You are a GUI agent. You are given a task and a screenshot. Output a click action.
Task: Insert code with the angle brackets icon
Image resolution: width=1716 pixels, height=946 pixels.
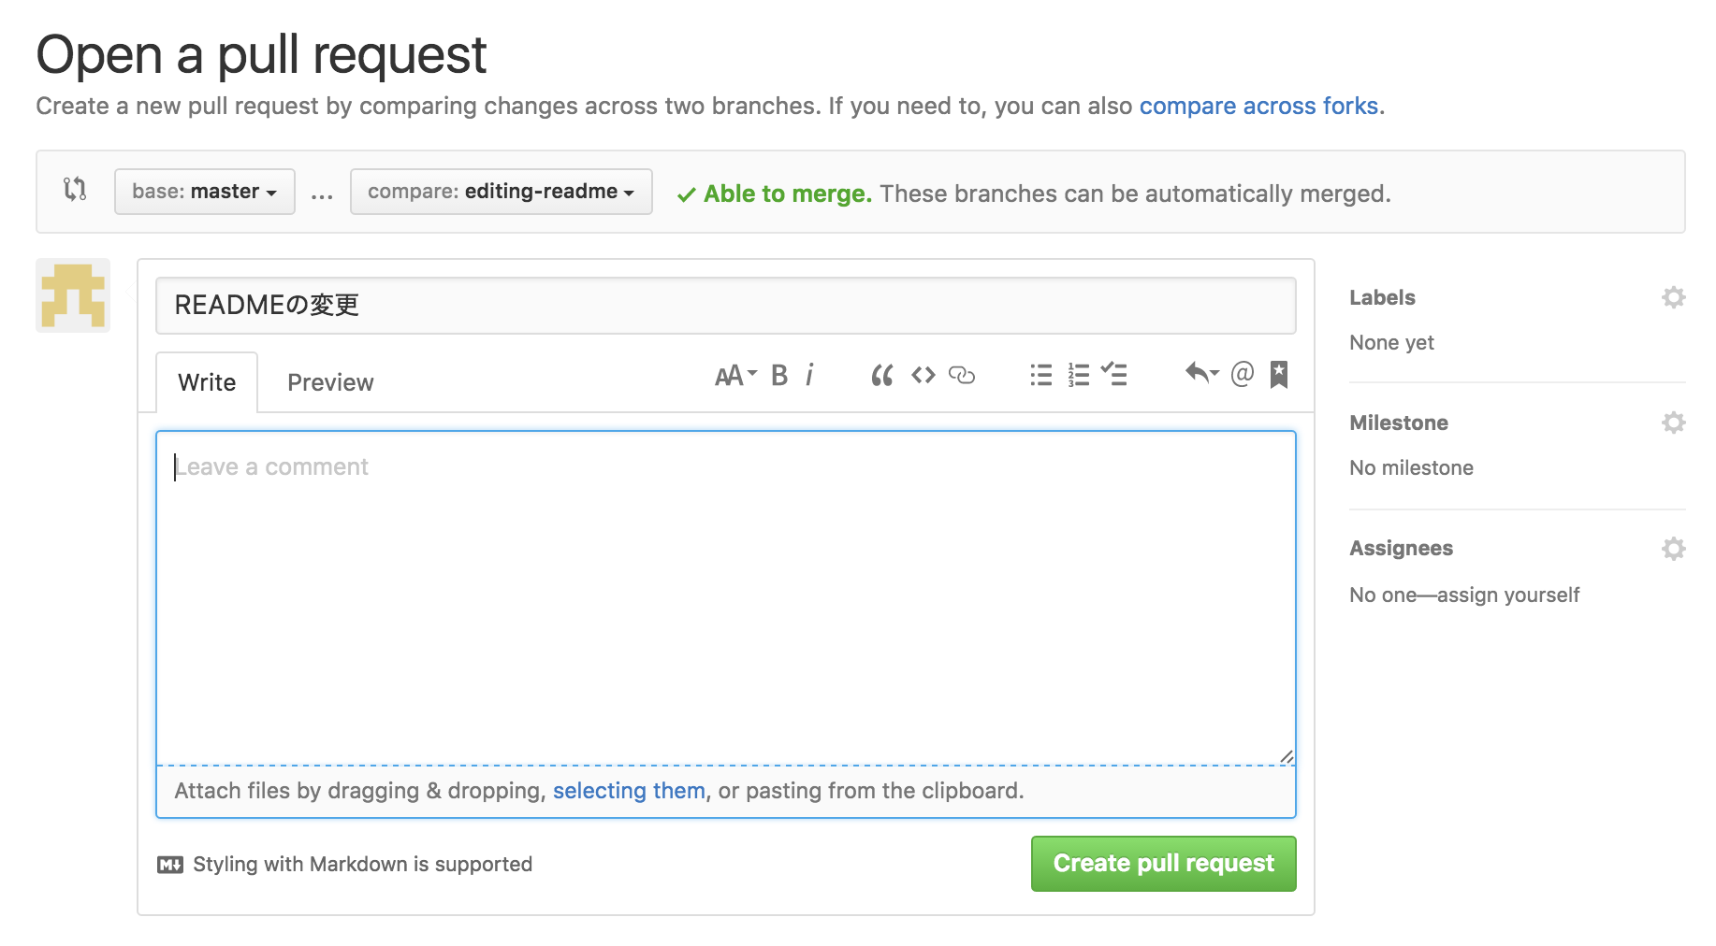(x=923, y=376)
